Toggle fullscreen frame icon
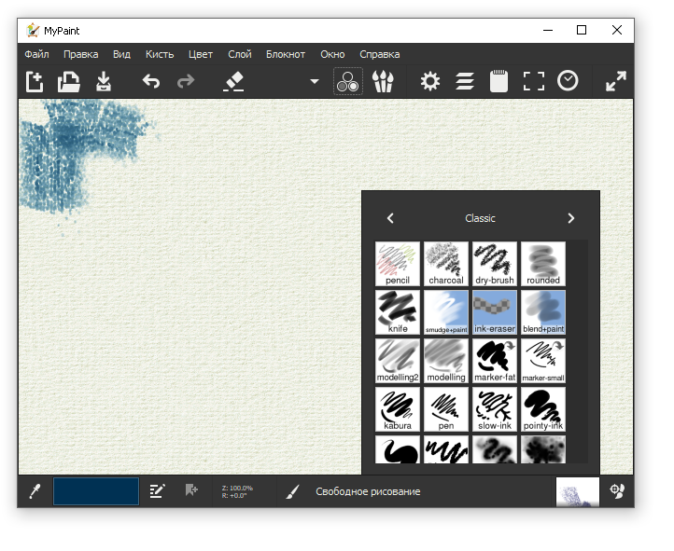The image size is (674, 551). (533, 81)
